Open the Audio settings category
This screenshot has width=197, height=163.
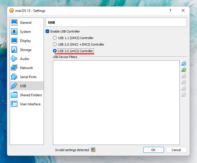click(x=27, y=59)
